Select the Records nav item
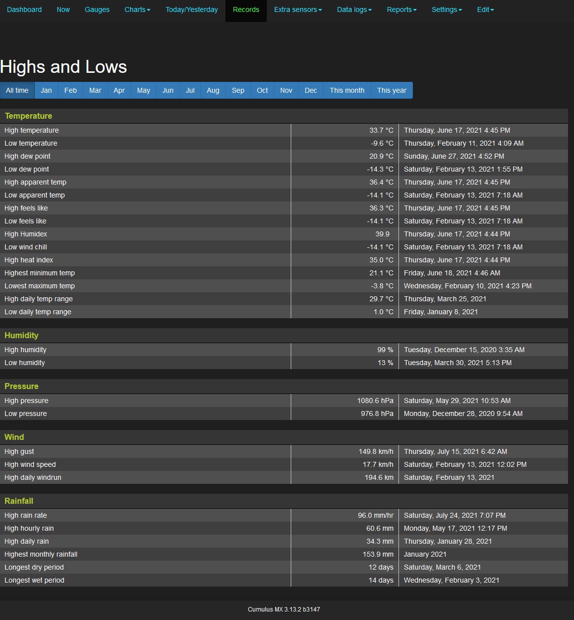Screen dimensions: 574x620 [x=246, y=9]
